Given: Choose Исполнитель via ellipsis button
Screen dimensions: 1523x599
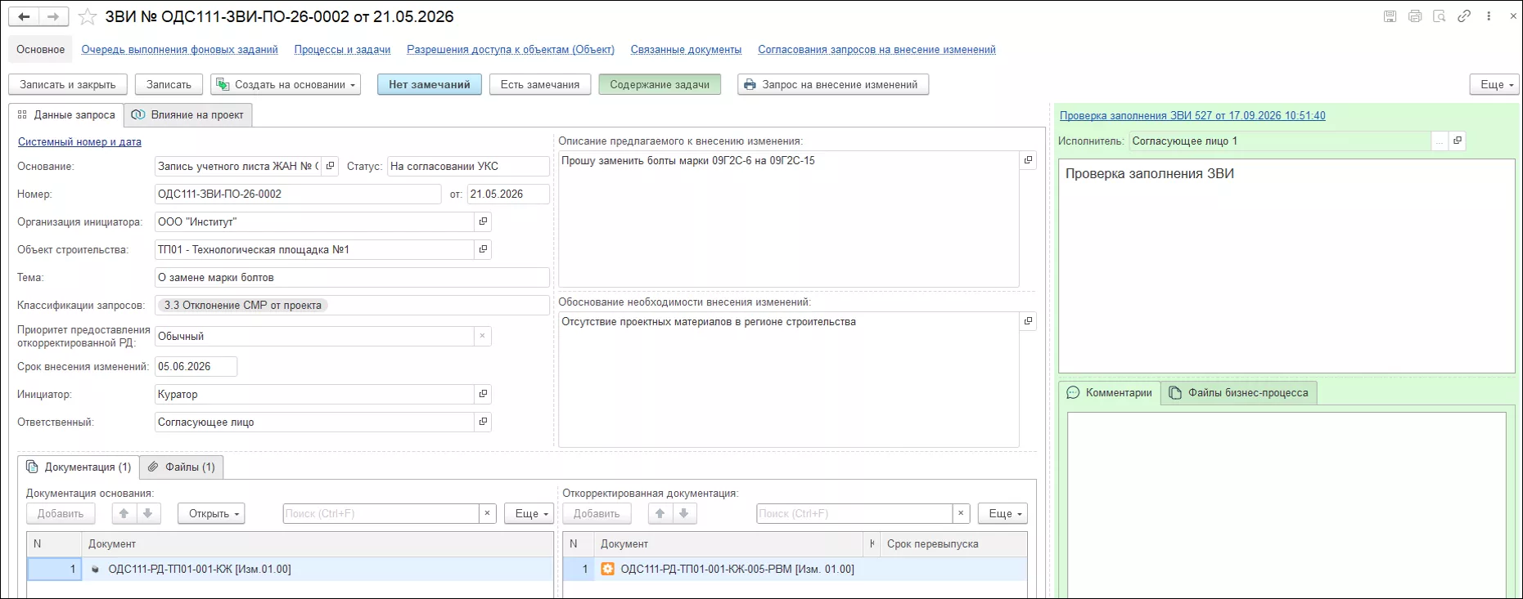Looking at the screenshot, I should click(x=1439, y=141).
